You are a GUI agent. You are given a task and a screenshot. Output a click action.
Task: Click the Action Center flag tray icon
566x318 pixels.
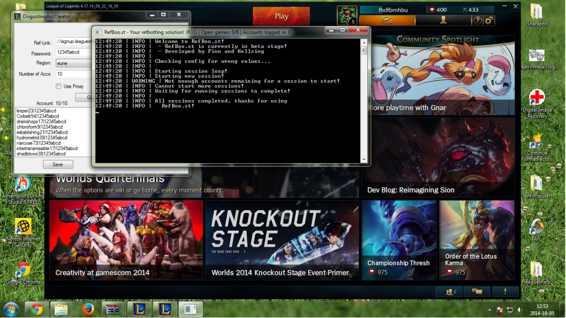500,310
